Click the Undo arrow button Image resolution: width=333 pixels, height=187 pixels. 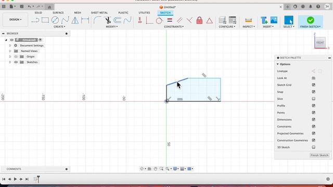tap(29, 7)
